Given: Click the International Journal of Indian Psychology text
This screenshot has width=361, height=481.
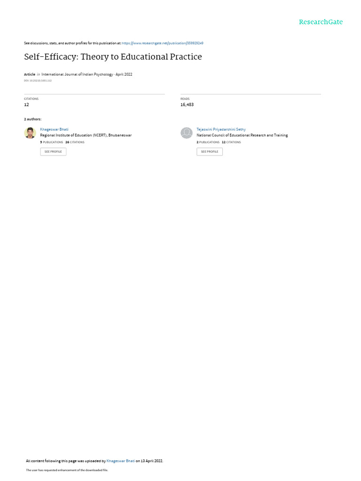Looking at the screenshot, I should (x=77, y=74).
